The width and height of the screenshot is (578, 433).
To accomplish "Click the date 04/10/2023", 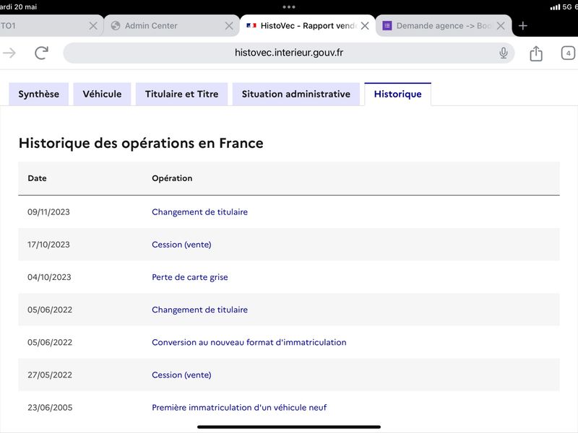I will coord(49,277).
